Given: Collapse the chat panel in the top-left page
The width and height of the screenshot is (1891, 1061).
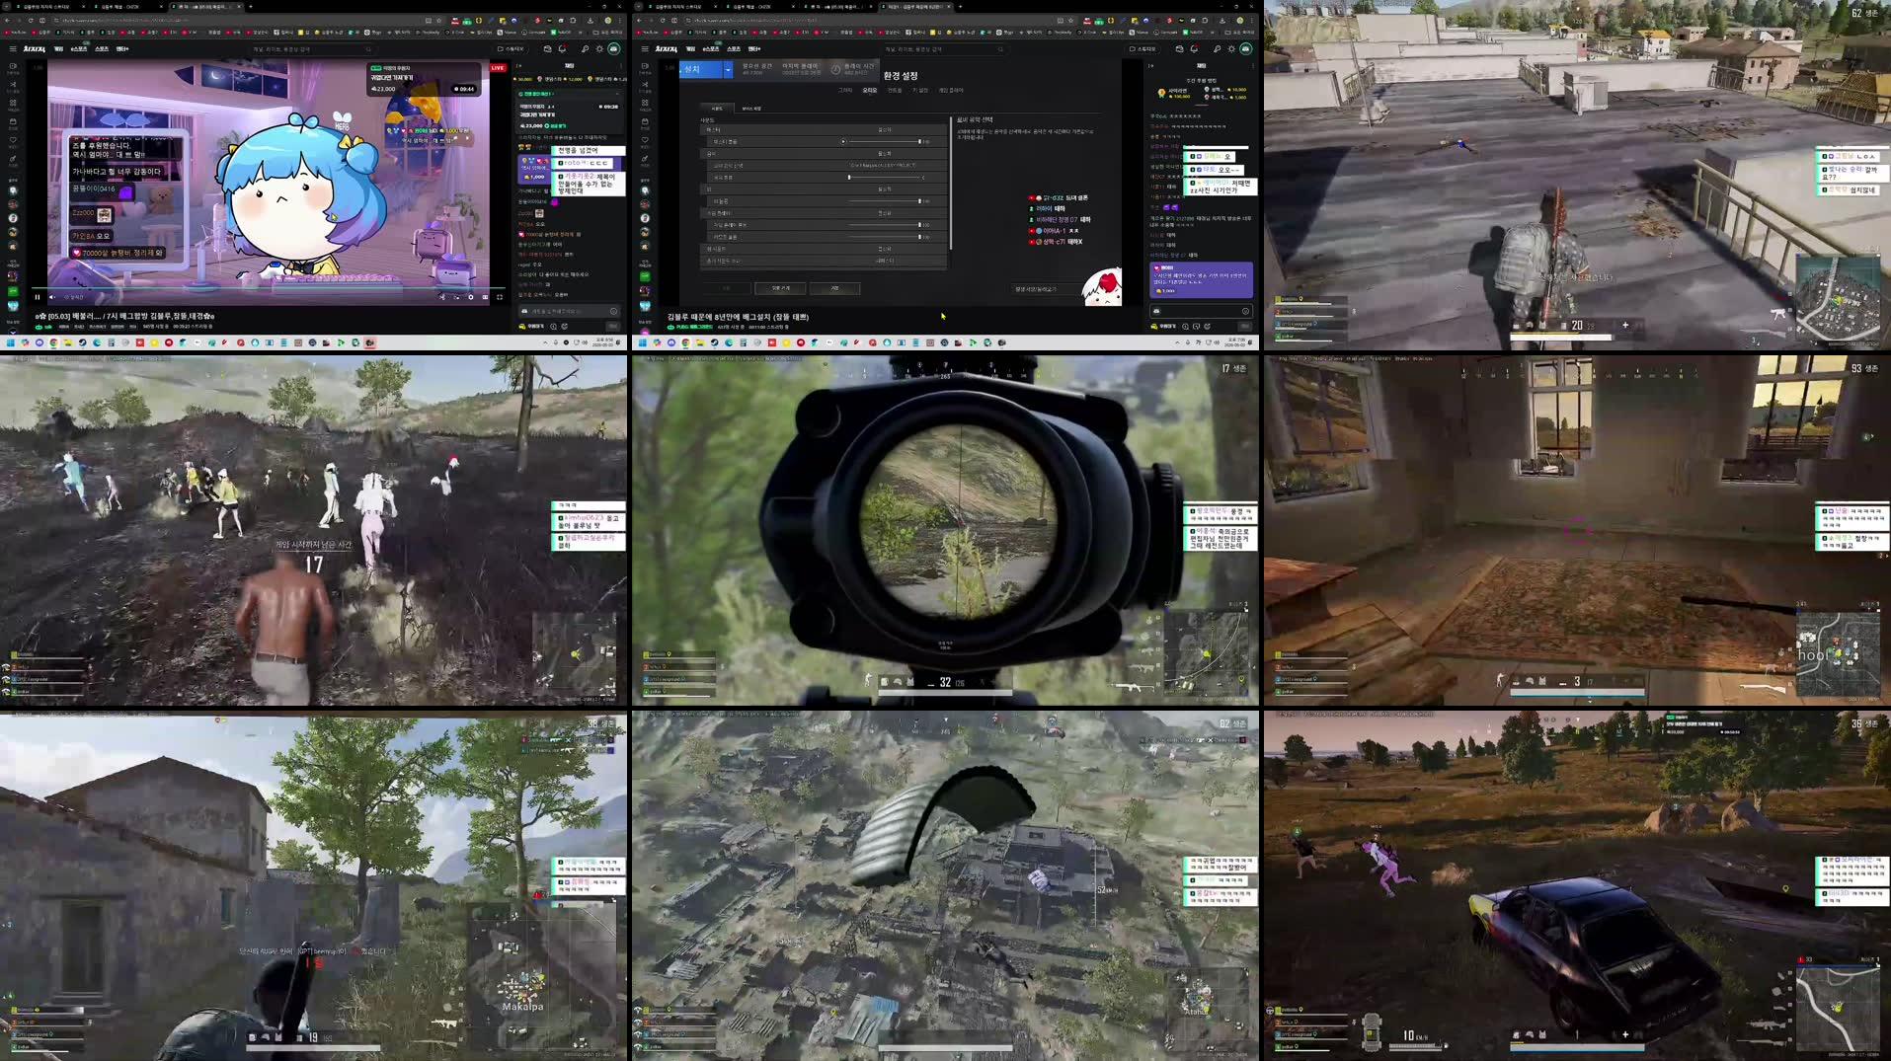Looking at the screenshot, I should point(517,66).
